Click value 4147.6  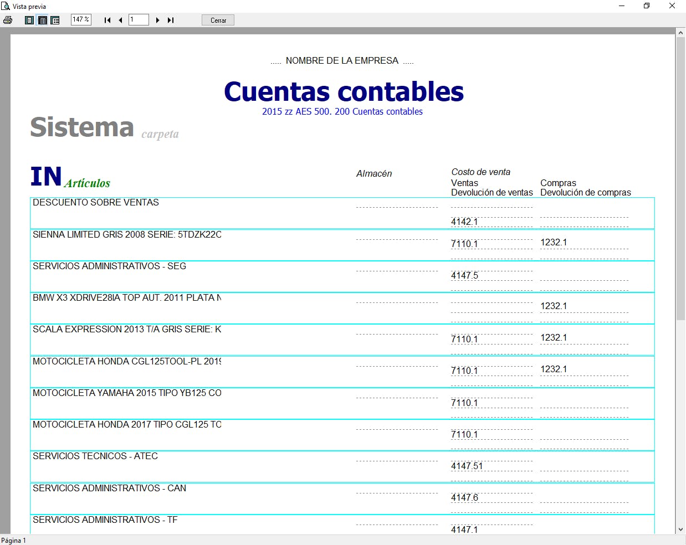[464, 497]
